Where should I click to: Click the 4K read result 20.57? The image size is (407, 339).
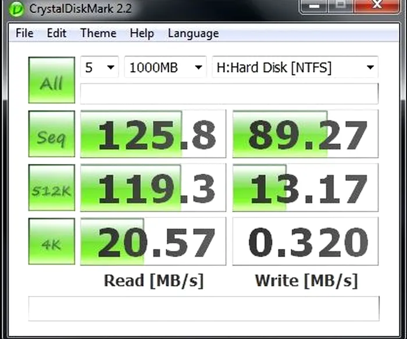(x=153, y=241)
